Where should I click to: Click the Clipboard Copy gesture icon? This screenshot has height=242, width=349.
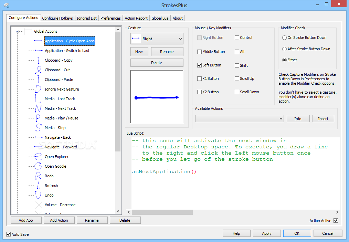(38, 60)
